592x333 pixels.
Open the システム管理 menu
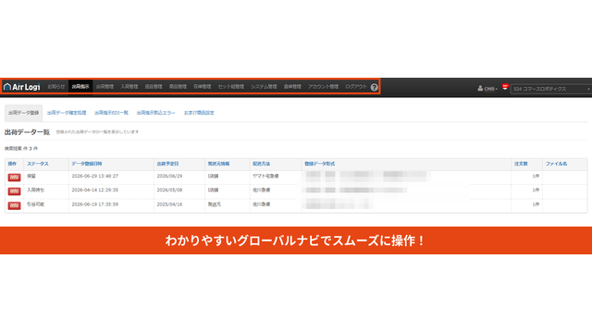pyautogui.click(x=264, y=86)
